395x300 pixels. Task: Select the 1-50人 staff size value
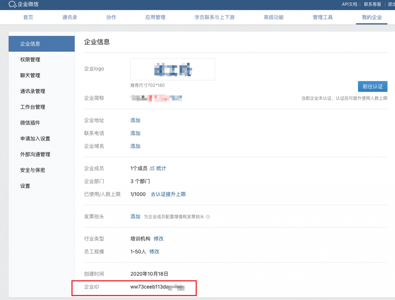pos(138,252)
